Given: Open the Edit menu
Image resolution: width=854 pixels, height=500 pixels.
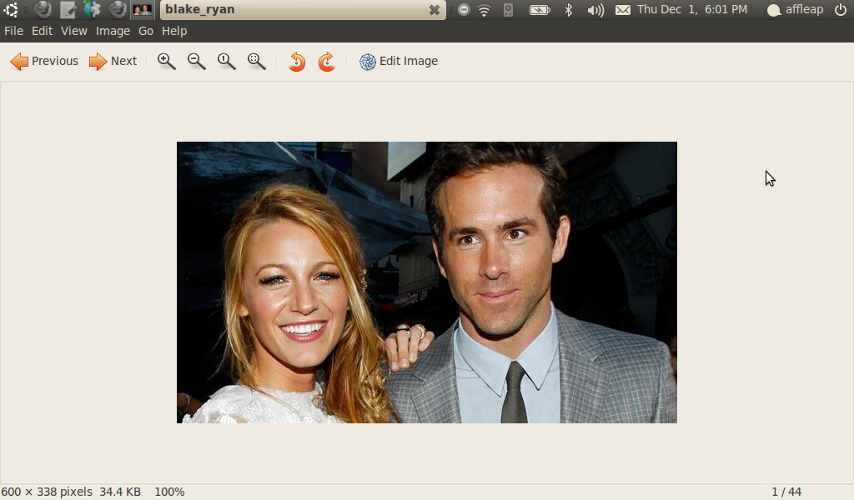Looking at the screenshot, I should tap(42, 31).
